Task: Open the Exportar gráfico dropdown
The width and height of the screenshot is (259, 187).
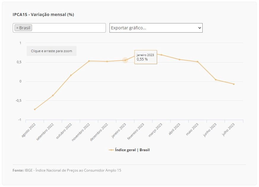Action: 156,28
